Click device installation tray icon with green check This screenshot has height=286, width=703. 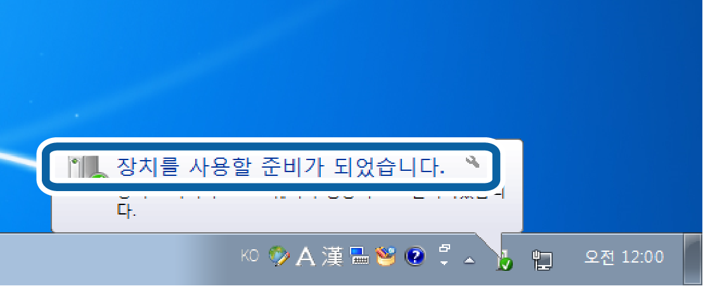coord(505,260)
